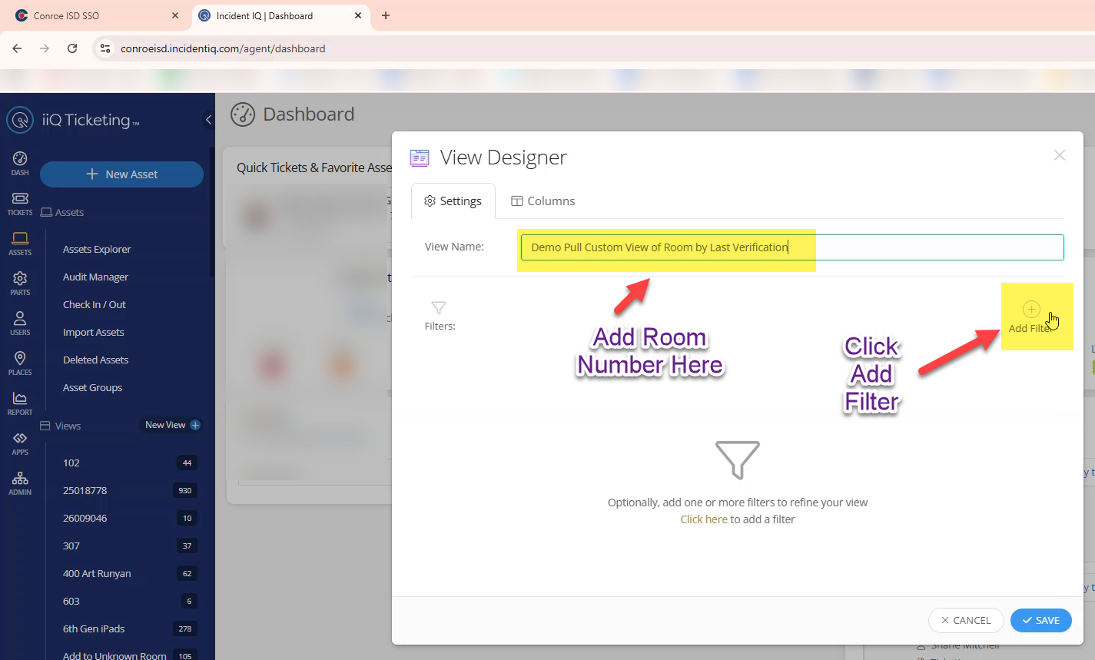Select the '400 Art Runyan' view
The height and width of the screenshot is (660, 1095).
coord(97,572)
